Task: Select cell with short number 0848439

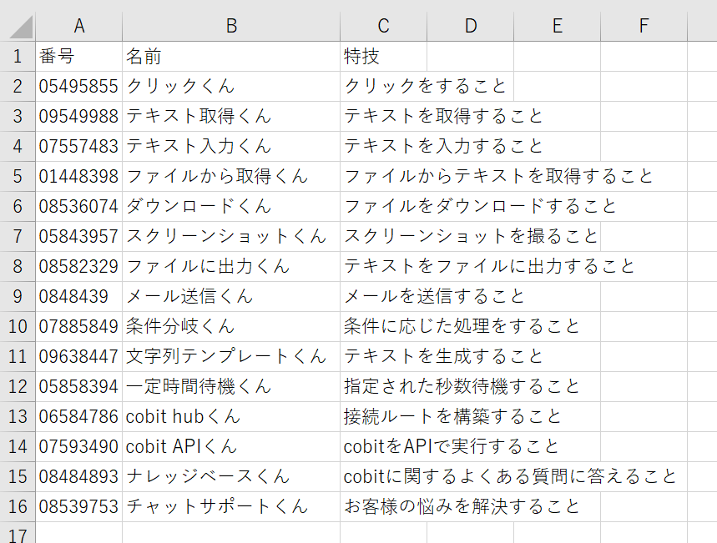Action: [x=79, y=297]
